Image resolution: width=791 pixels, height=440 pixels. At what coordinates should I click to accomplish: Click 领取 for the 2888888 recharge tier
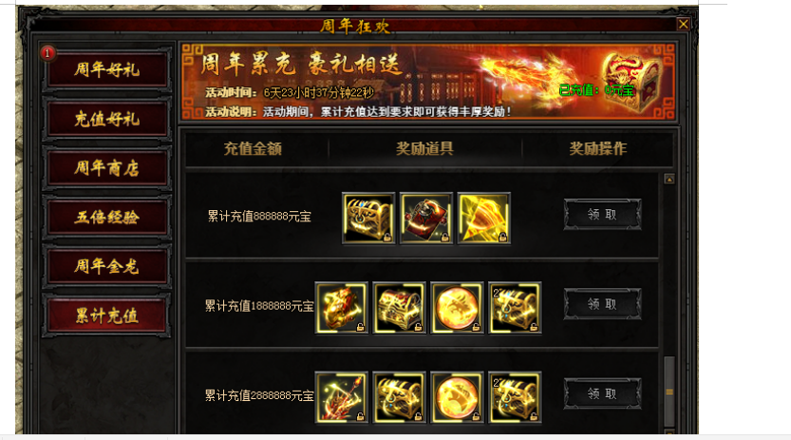click(x=602, y=393)
